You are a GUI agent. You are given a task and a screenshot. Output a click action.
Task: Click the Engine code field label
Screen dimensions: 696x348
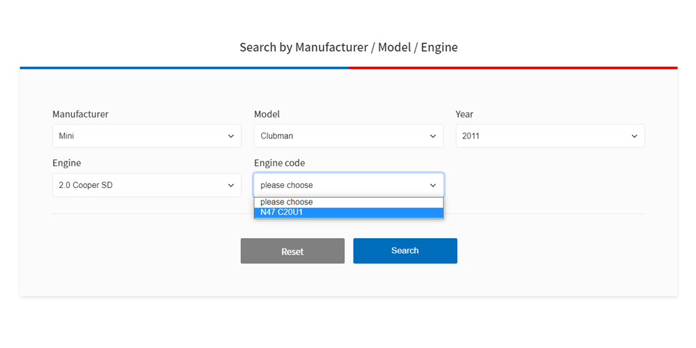click(279, 163)
